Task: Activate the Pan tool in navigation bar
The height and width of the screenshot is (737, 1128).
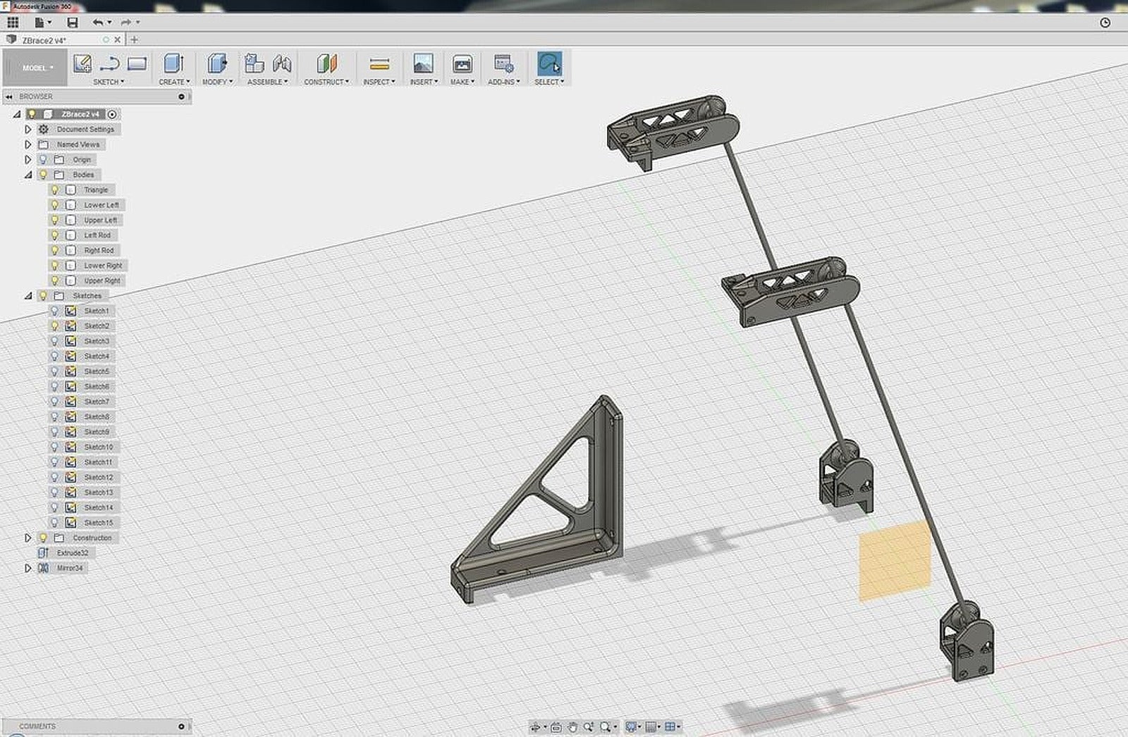Action: [572, 726]
